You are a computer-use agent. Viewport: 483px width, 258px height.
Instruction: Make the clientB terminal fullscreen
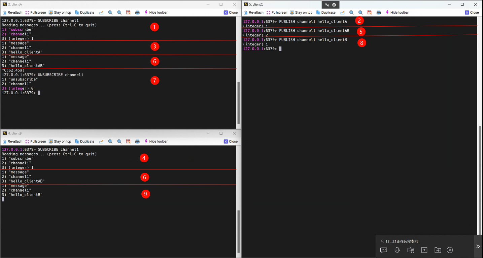[x=36, y=141]
